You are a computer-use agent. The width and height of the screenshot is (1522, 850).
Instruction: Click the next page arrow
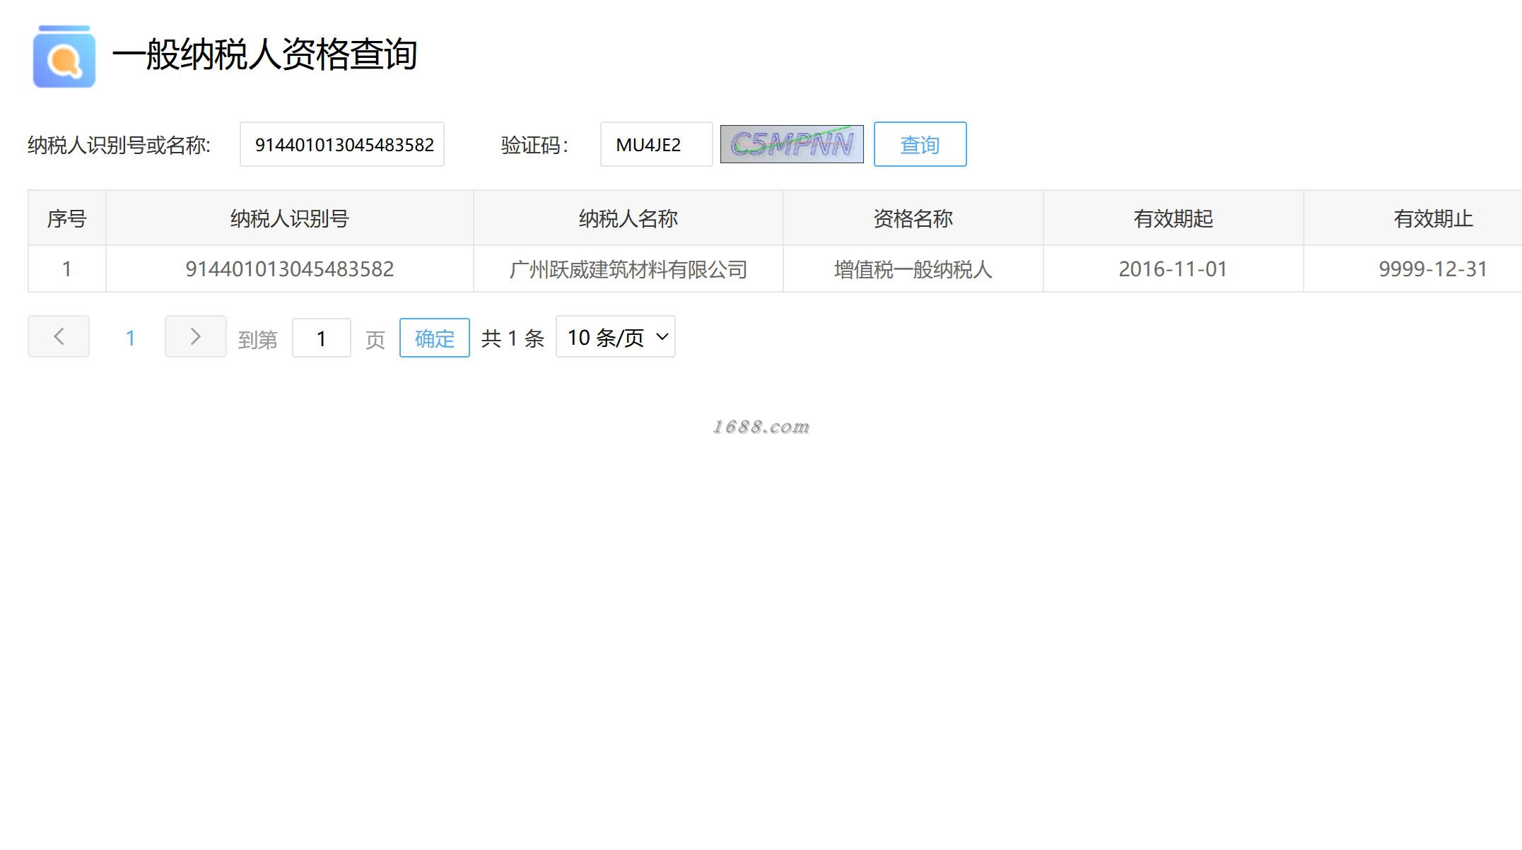(195, 336)
